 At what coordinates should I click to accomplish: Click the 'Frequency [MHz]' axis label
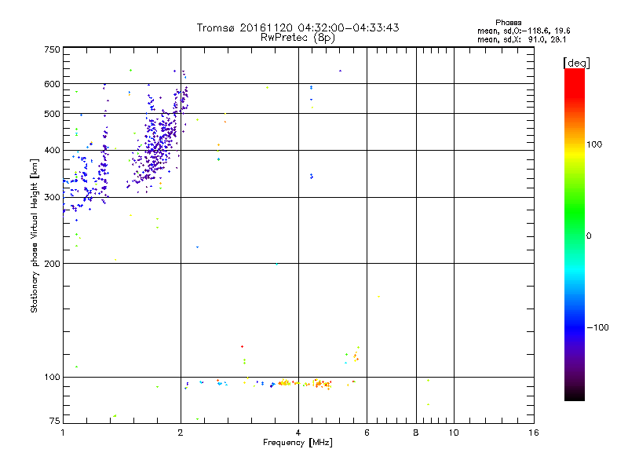(x=298, y=443)
